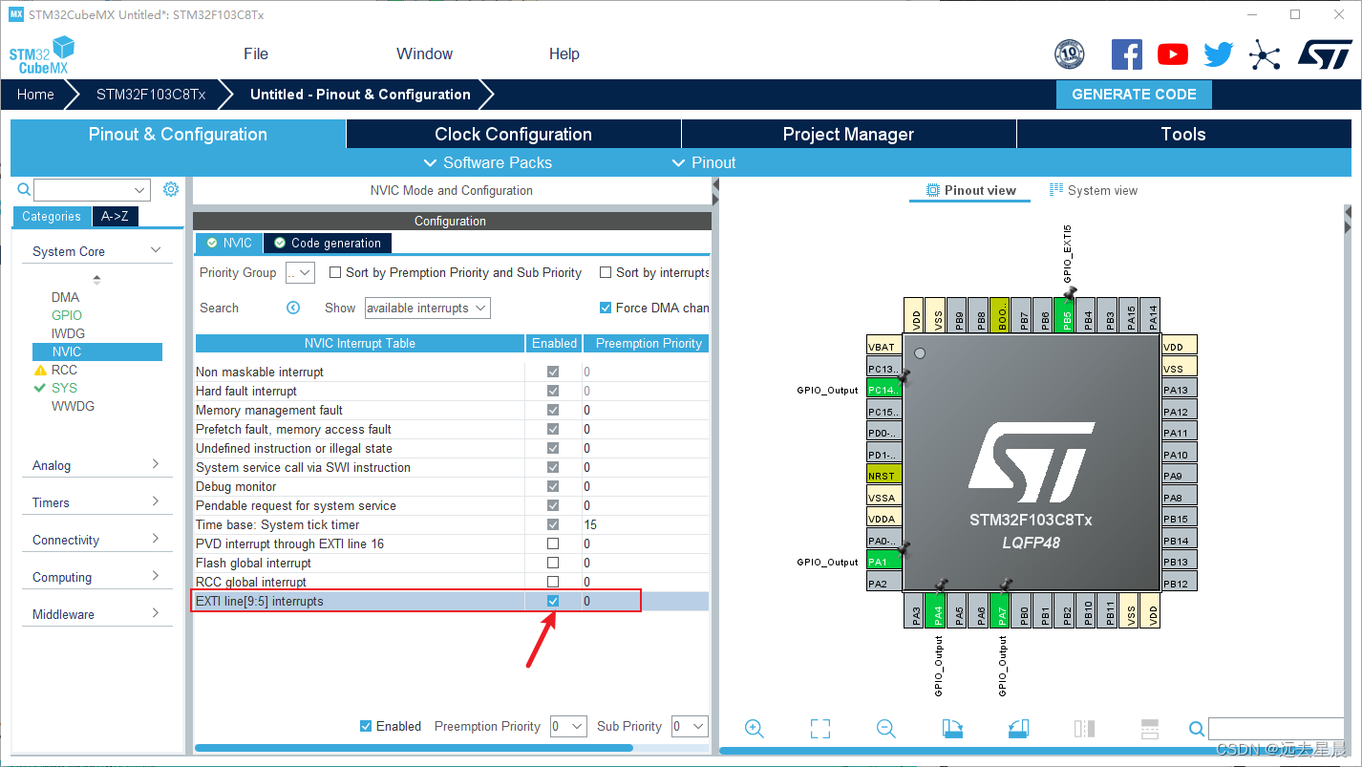This screenshot has height=767, width=1362.
Task: Click the circular arrow next to Search
Action: tap(293, 308)
